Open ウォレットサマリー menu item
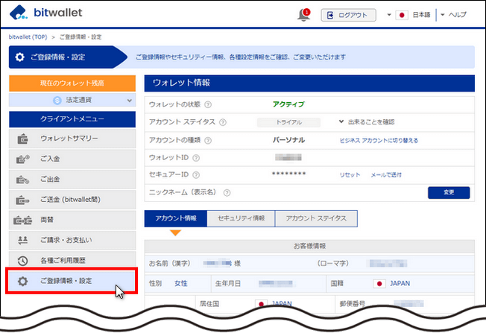The image size is (486, 336). [72, 139]
